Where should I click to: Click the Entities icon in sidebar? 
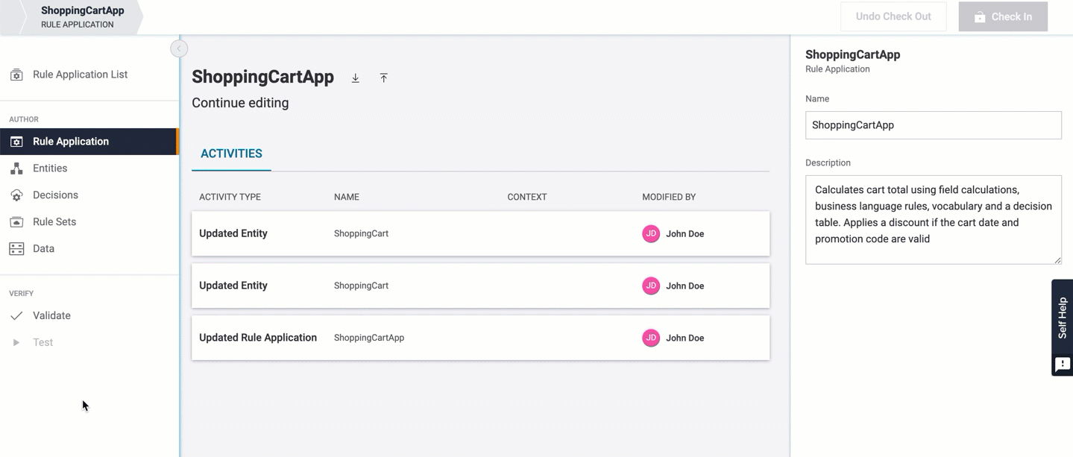click(16, 168)
